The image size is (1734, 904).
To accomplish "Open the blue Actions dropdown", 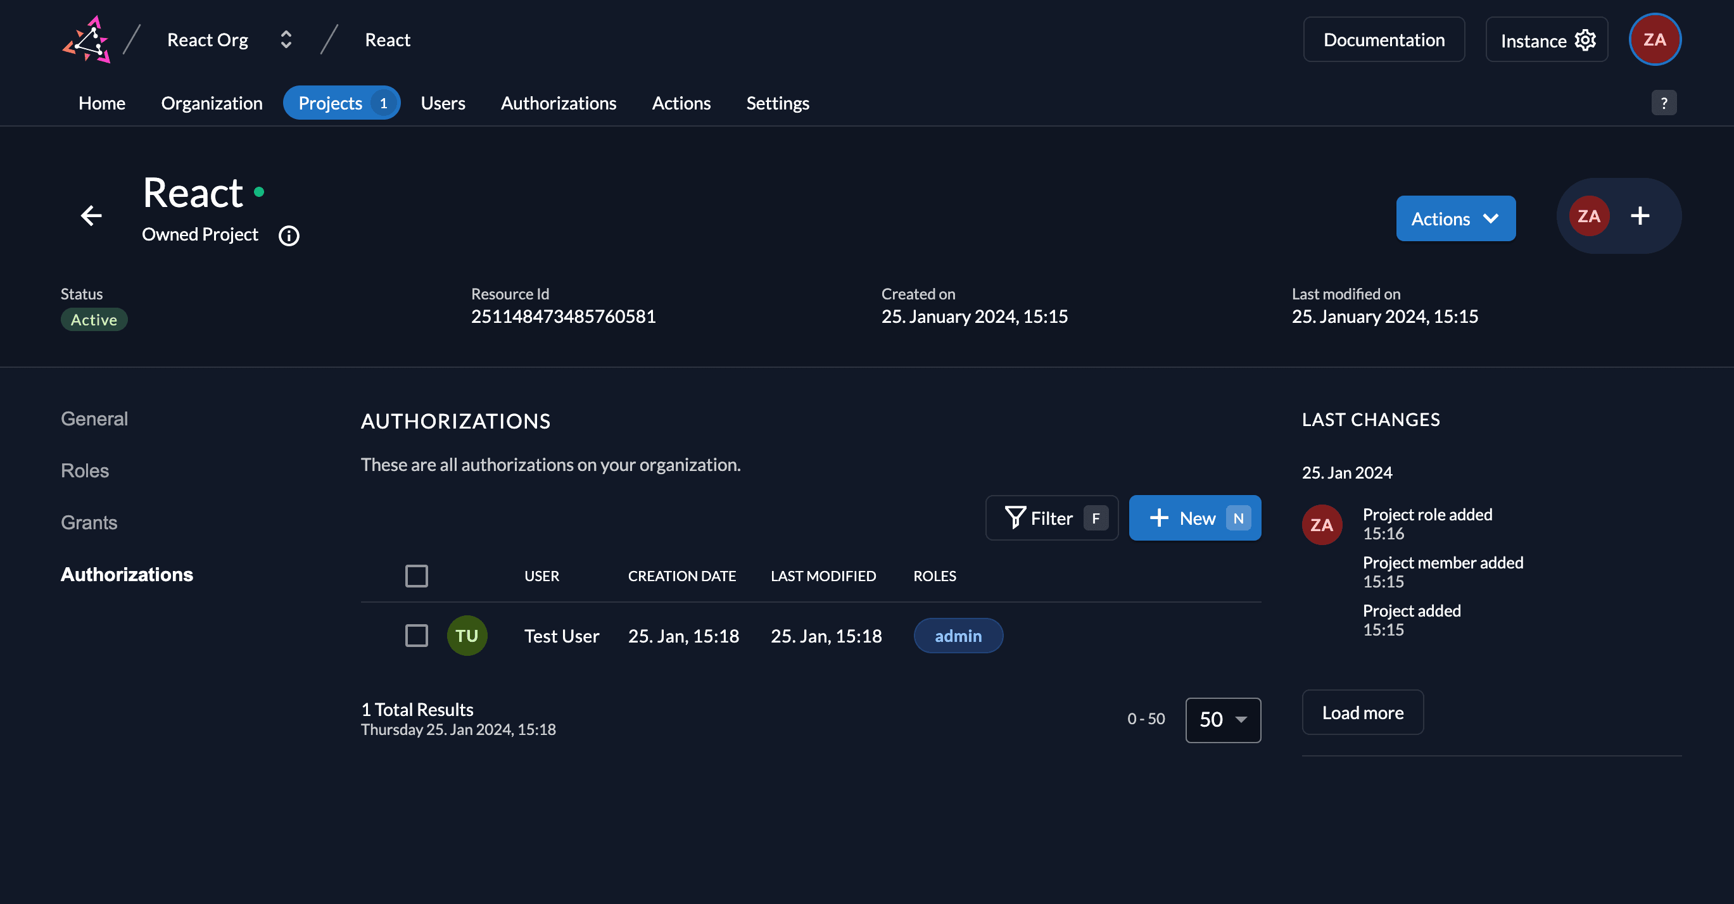I will coord(1455,218).
